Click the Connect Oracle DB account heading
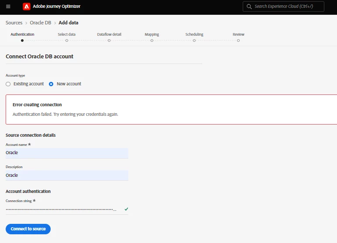The height and width of the screenshot is (243, 337). point(40,57)
